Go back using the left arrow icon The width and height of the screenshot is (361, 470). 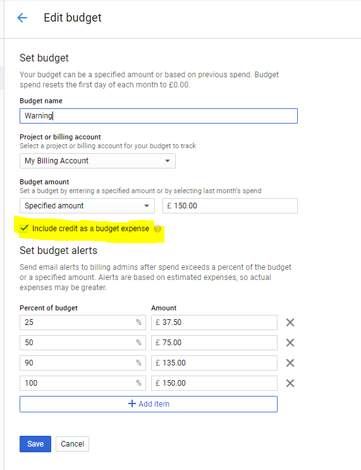coord(22,18)
